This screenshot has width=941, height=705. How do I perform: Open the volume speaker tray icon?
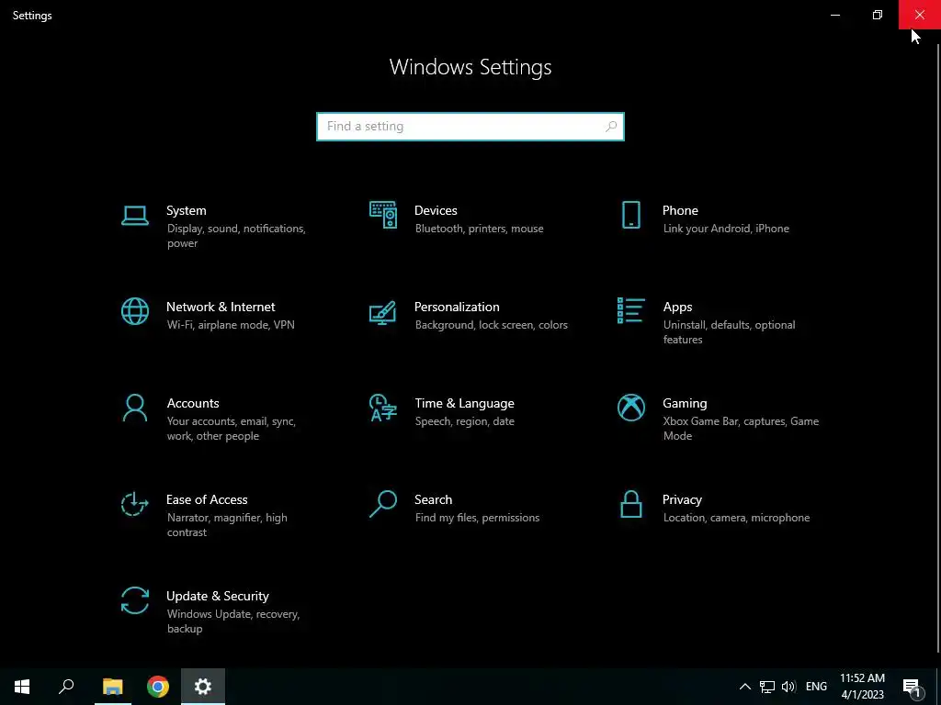[788, 687]
